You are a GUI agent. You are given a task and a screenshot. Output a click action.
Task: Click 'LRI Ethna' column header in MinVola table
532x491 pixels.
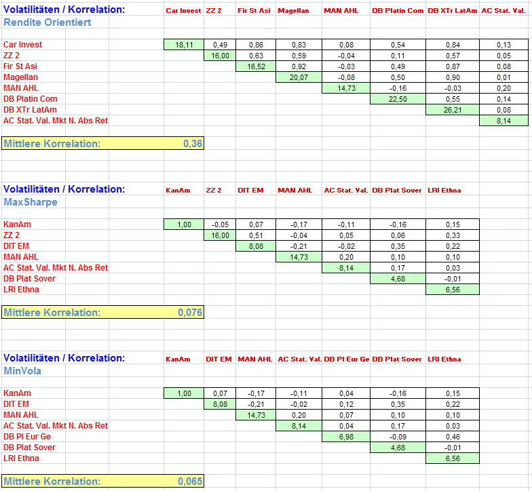pyautogui.click(x=444, y=359)
